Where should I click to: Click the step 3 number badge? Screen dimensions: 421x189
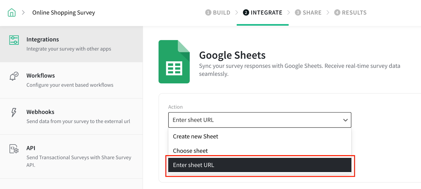(x=298, y=13)
